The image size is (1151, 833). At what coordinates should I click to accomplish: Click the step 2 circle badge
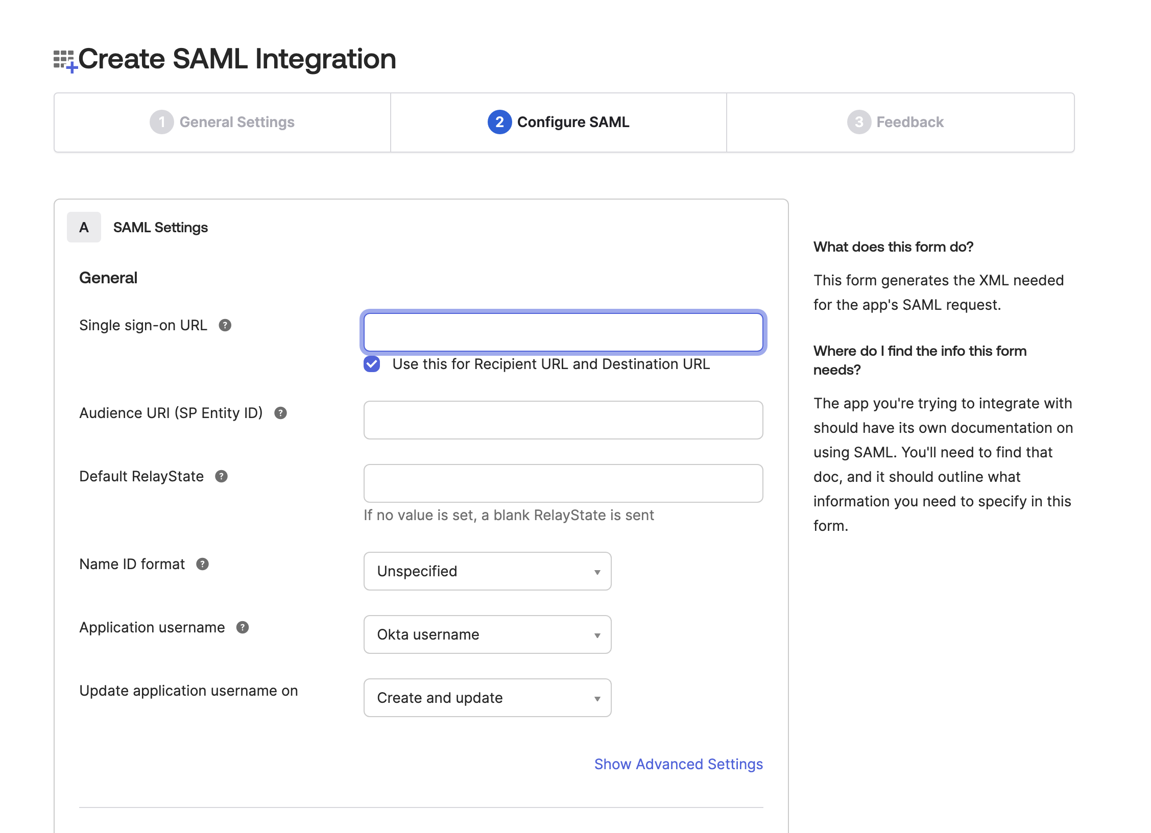(499, 122)
